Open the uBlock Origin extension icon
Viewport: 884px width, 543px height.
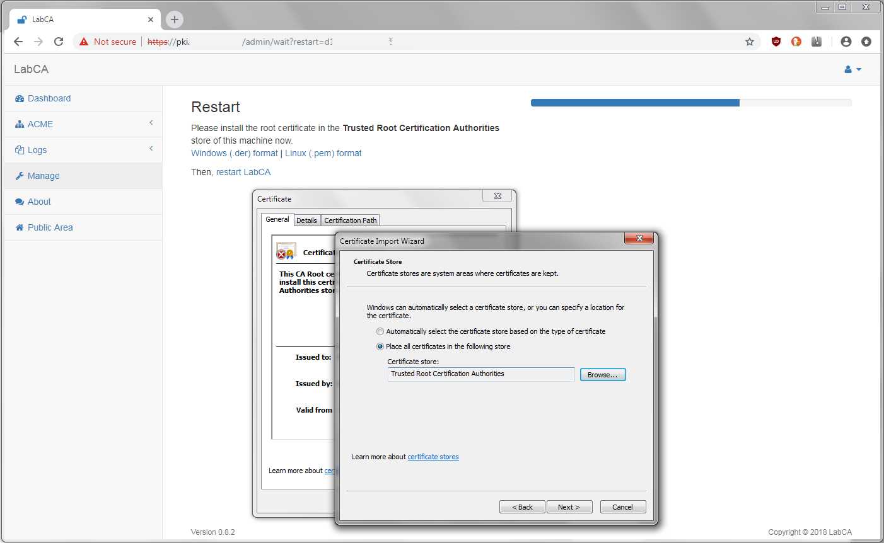(776, 41)
